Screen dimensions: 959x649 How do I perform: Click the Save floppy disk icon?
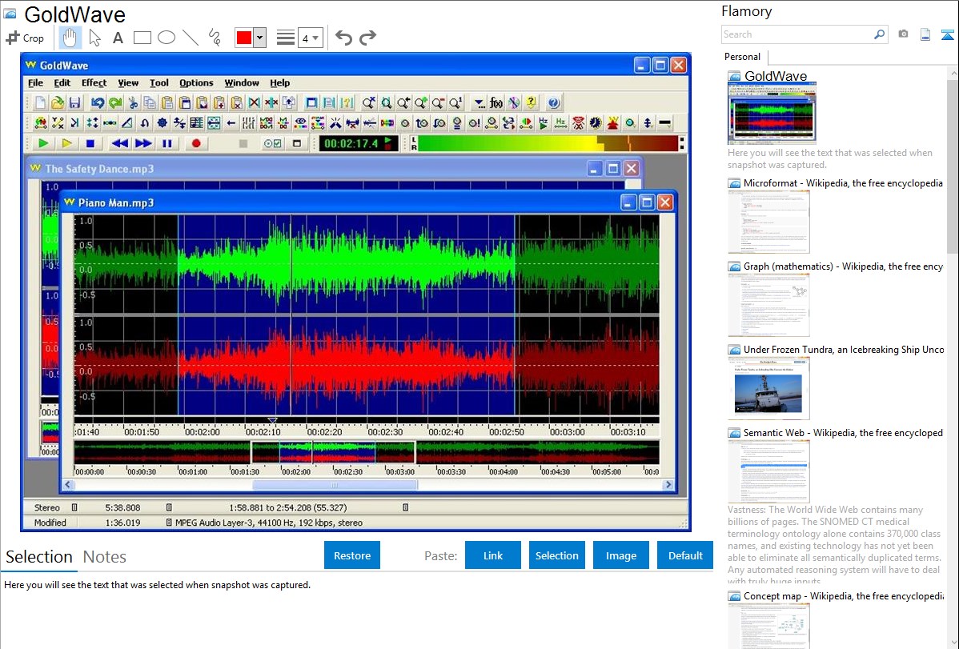pos(74,102)
